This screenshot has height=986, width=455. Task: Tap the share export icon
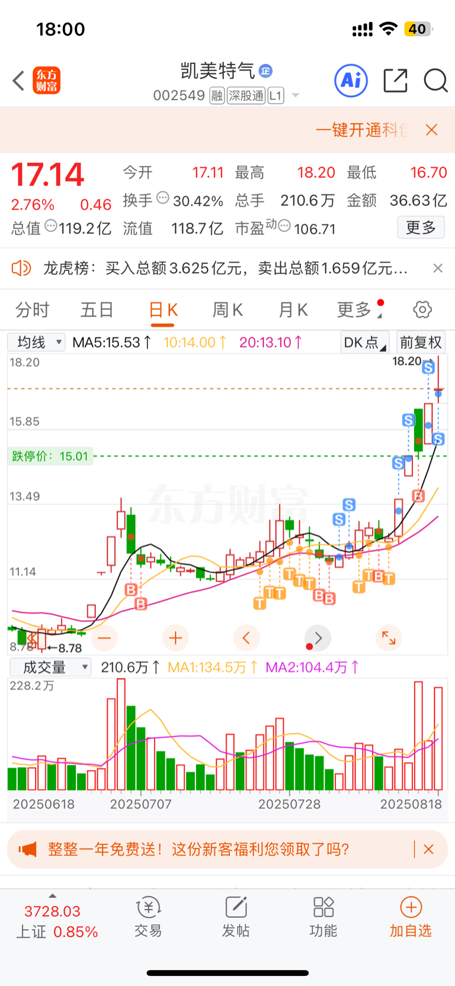(395, 81)
